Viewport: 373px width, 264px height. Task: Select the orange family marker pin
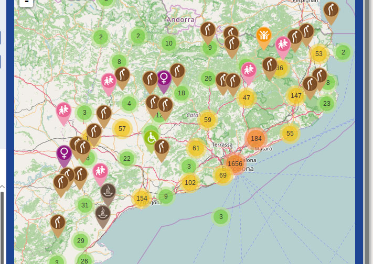tap(264, 36)
